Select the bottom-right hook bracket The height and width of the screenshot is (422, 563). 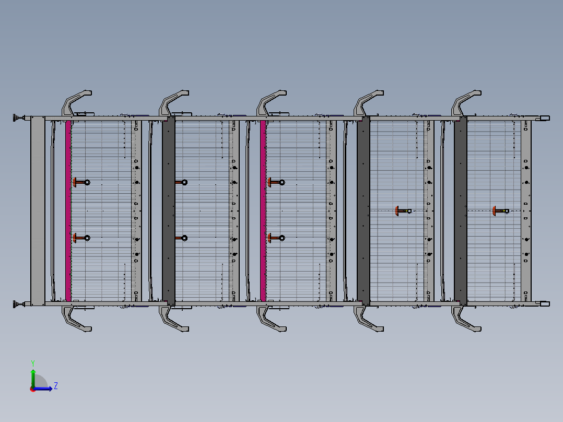[x=465, y=319]
